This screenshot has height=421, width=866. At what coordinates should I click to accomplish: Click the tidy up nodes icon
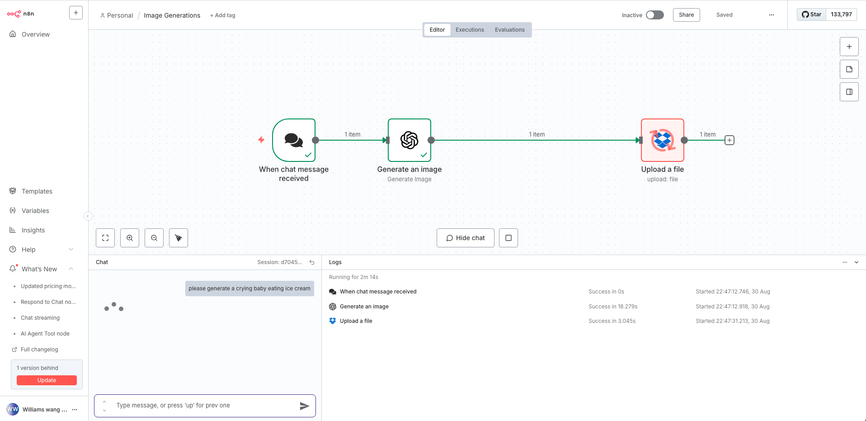tap(179, 238)
